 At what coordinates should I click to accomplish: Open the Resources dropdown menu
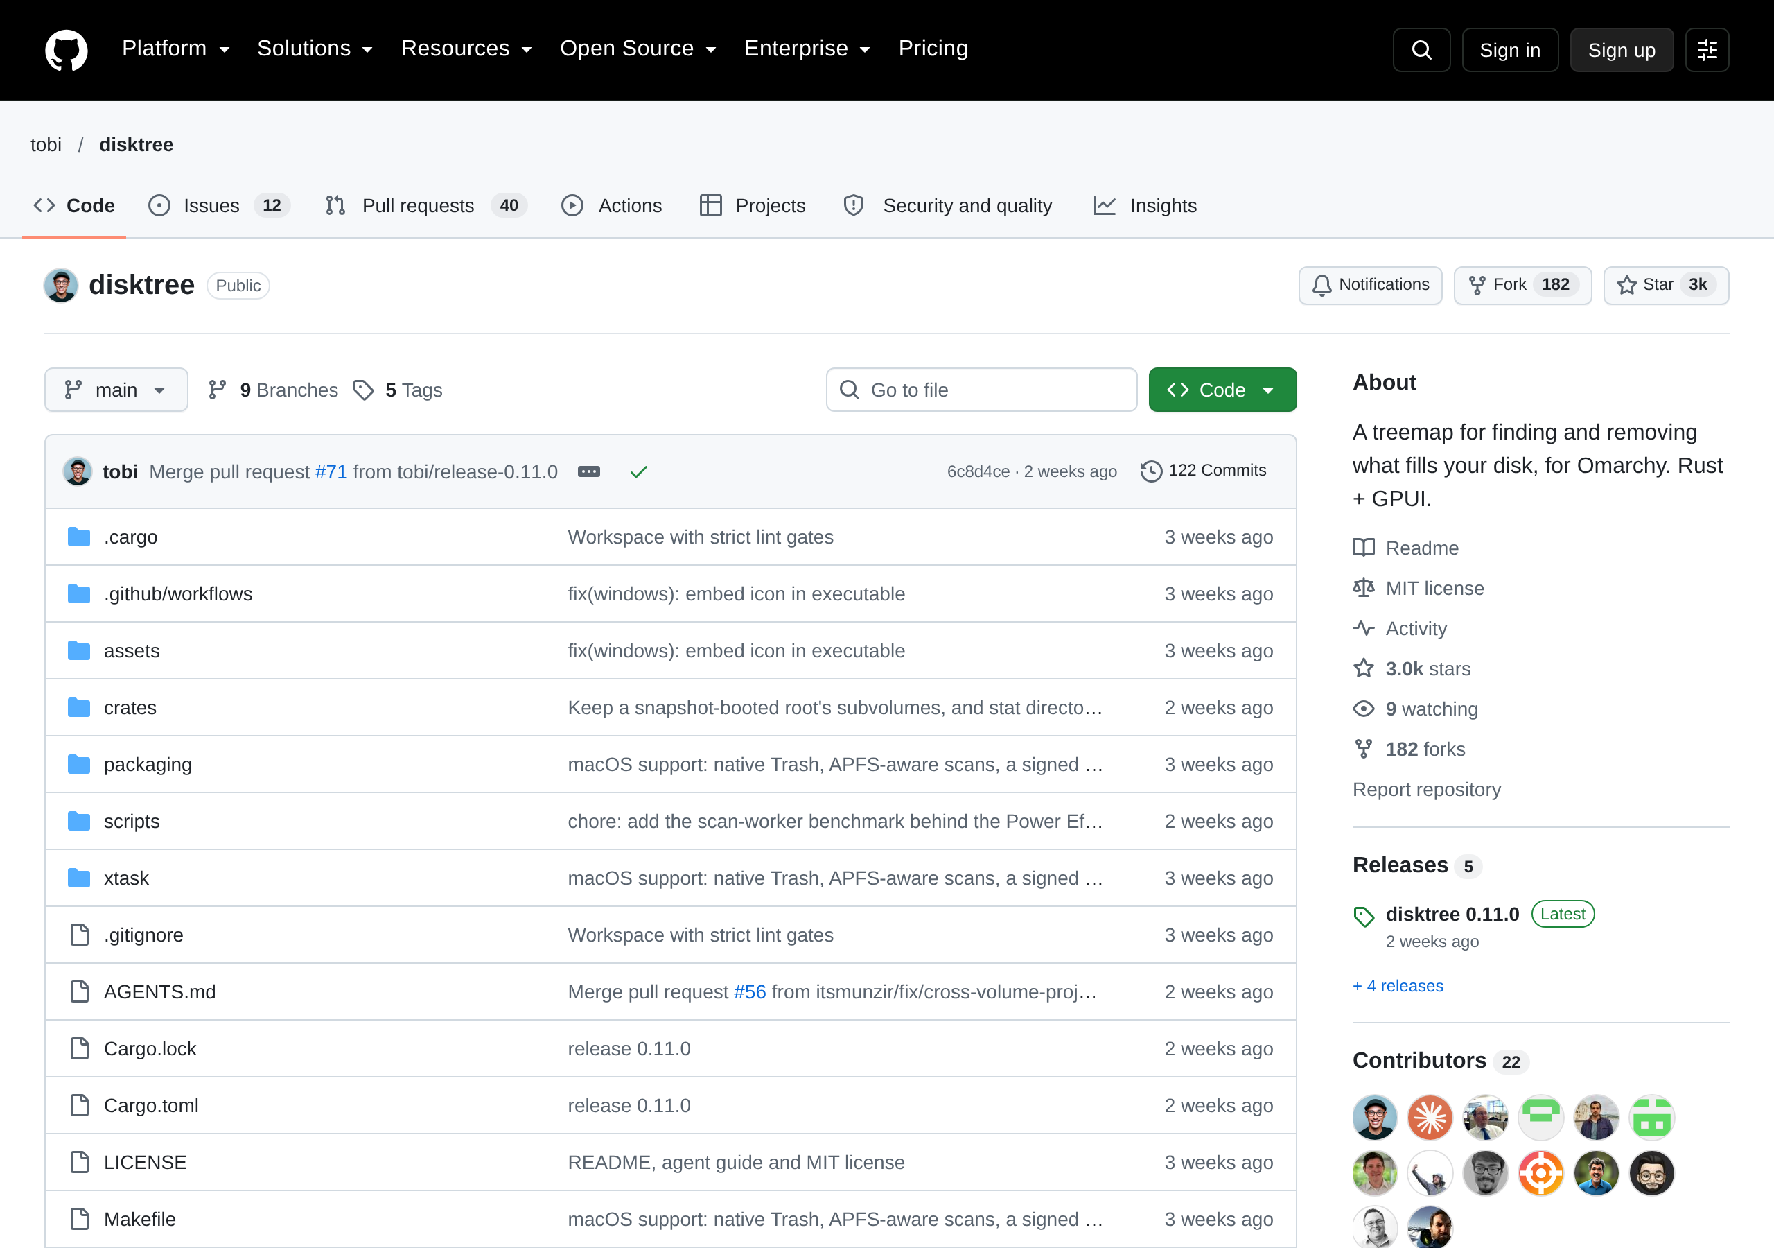pos(466,49)
